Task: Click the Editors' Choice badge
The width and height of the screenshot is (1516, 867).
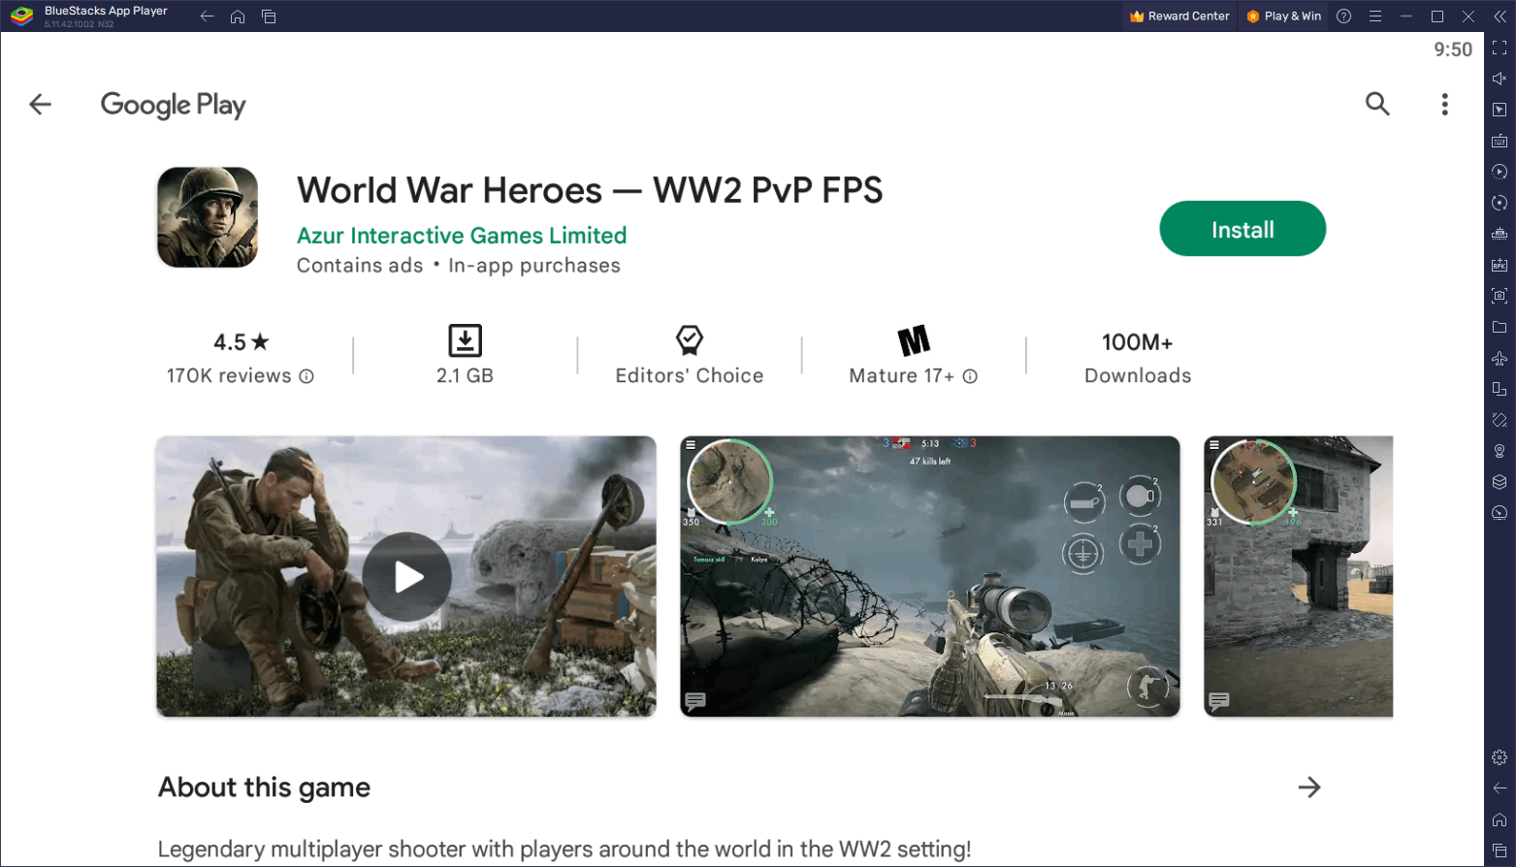Action: (x=690, y=356)
